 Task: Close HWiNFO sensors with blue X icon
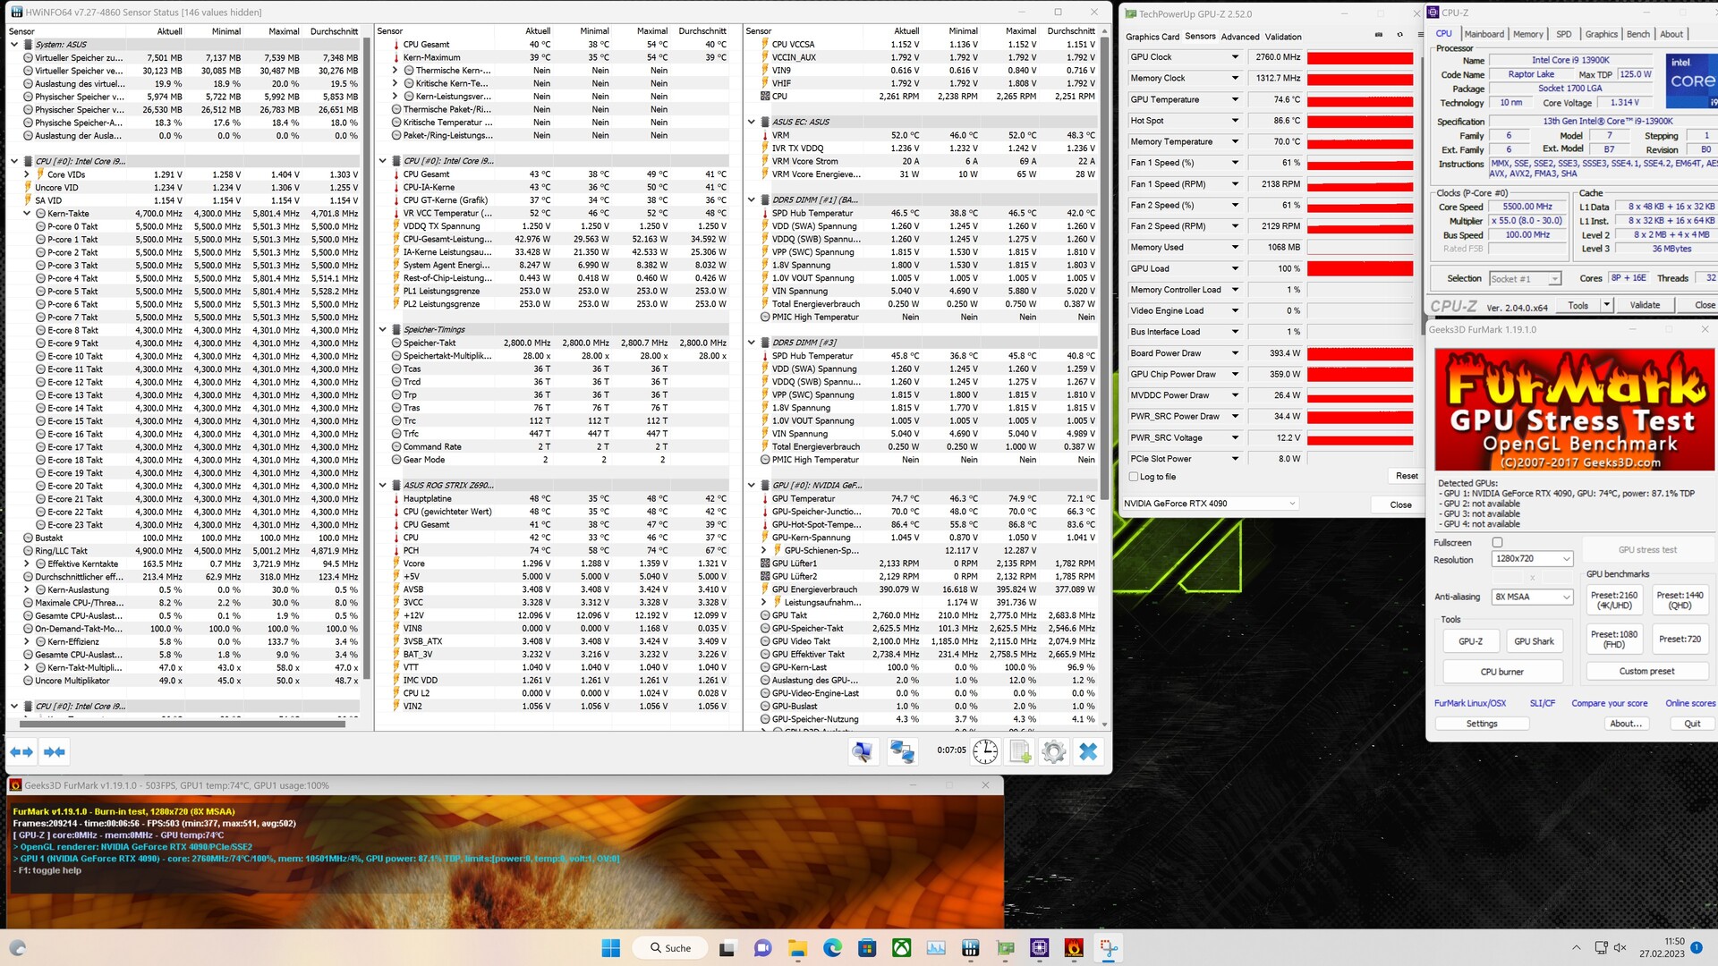[x=1088, y=752]
